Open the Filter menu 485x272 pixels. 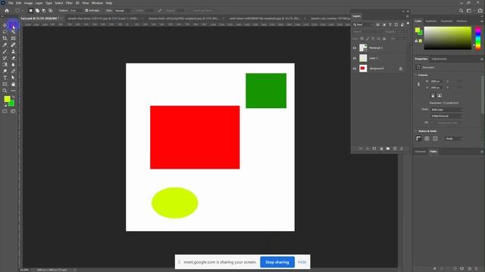tap(69, 3)
